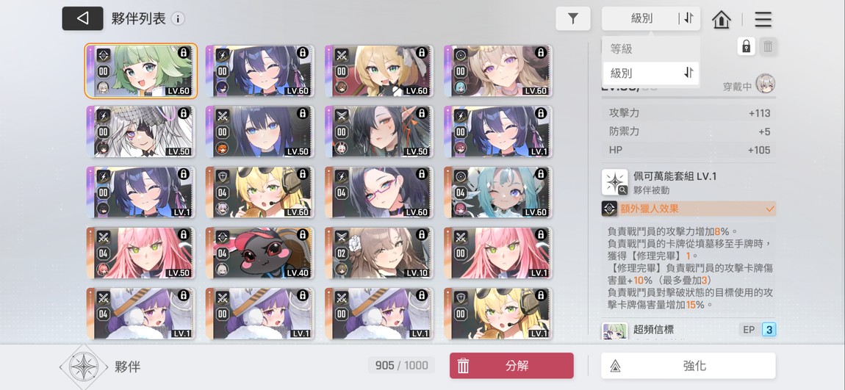845x390 pixels.
Task: Open the hamburger menu
Action: (x=763, y=19)
